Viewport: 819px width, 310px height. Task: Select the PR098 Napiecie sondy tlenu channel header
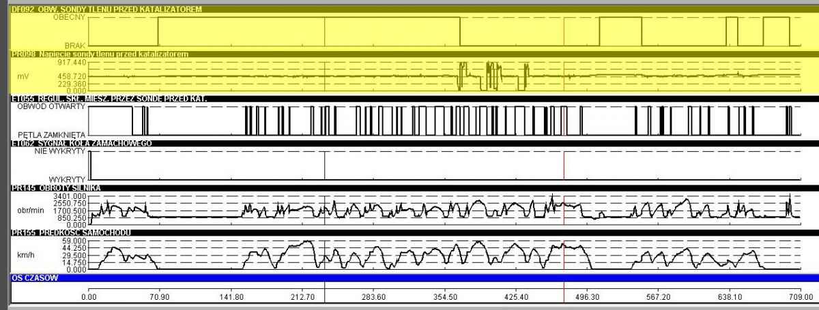point(414,54)
